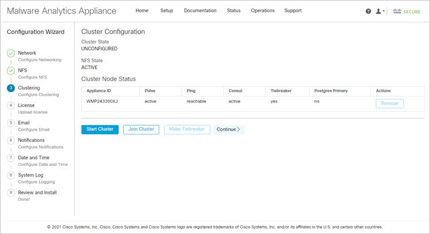Open the help question mark icon
The image size is (430, 234).
[x=368, y=11]
